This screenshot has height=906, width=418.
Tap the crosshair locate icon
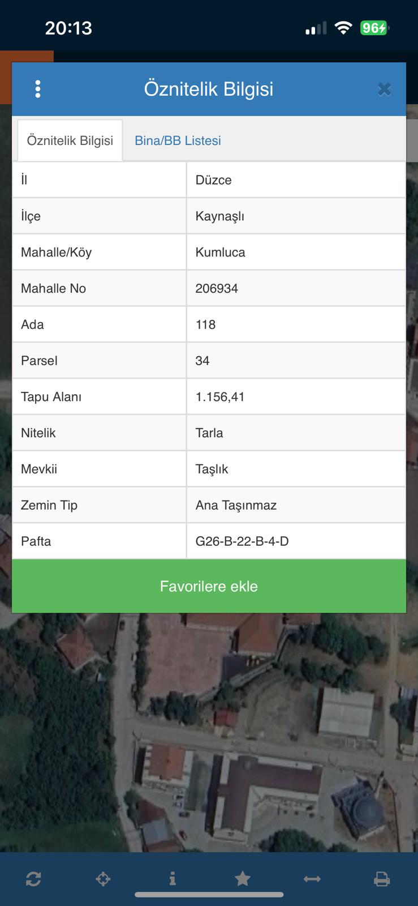103,879
